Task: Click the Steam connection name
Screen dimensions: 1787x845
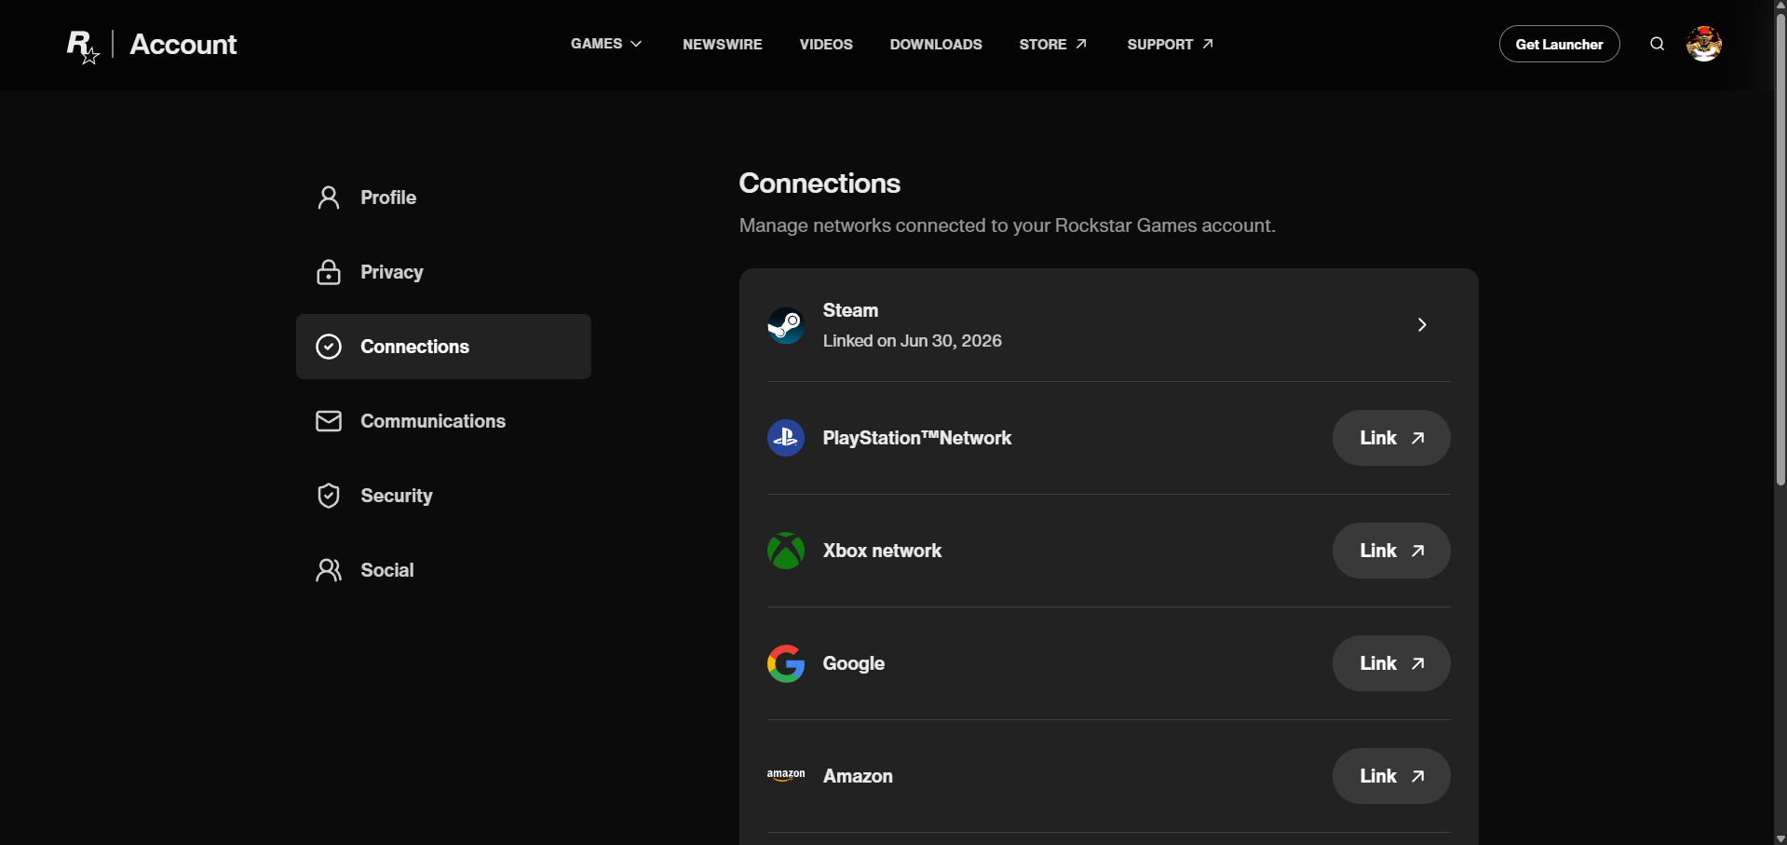Action: pyautogui.click(x=850, y=310)
